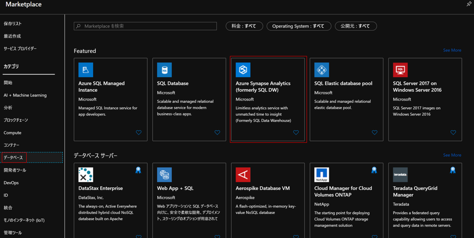Screen dimensions: 474x238
Task: Select the Aerospike Database VM logo
Action: coord(243,175)
